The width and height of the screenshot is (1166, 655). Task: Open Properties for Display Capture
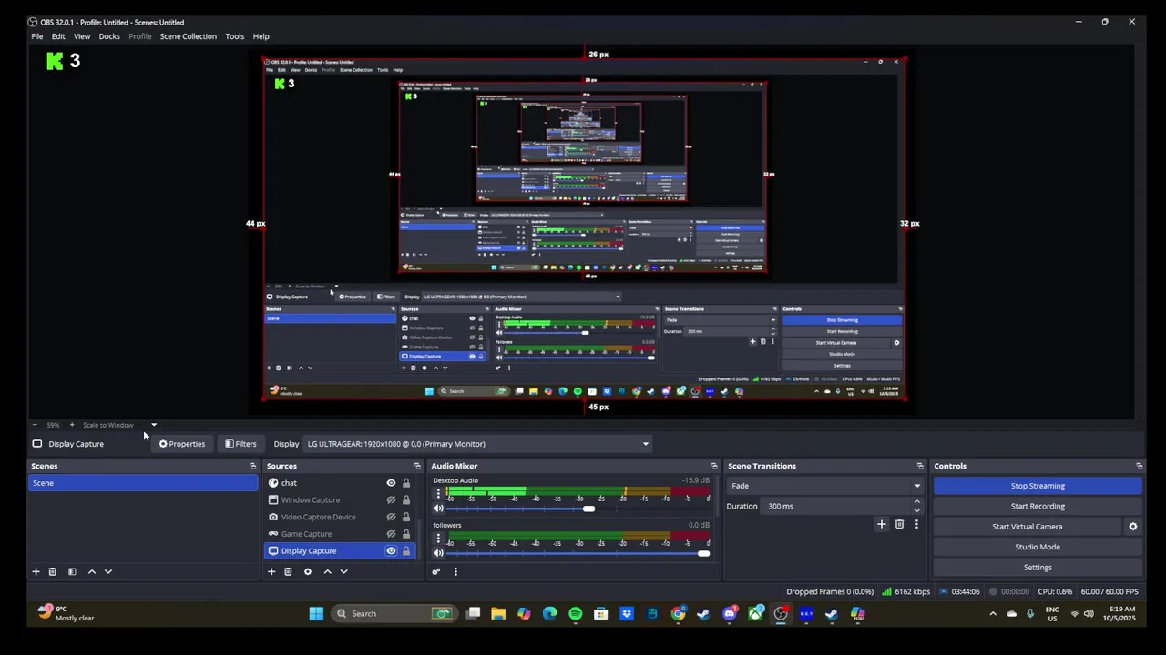181,444
